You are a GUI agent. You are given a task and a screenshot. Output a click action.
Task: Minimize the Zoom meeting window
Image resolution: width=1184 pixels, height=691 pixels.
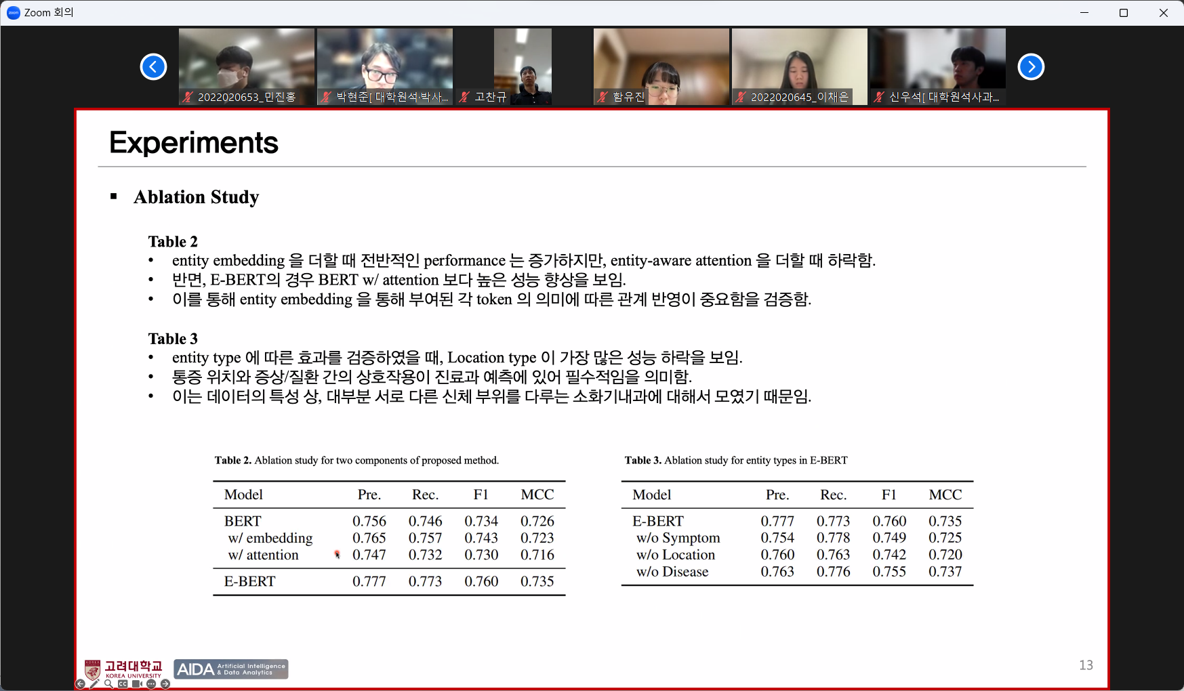pyautogui.click(x=1084, y=13)
